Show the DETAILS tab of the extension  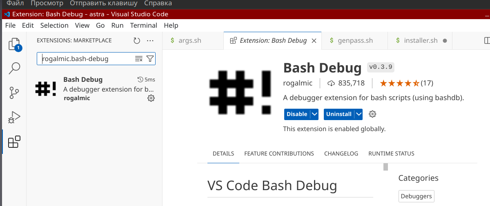[223, 153]
